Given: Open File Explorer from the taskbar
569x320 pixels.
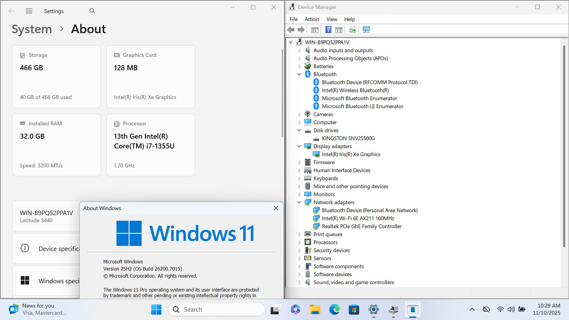Looking at the screenshot, I should tap(315, 310).
